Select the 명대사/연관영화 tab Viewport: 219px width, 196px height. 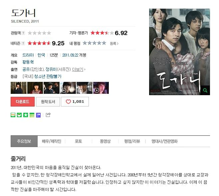pos(164,141)
